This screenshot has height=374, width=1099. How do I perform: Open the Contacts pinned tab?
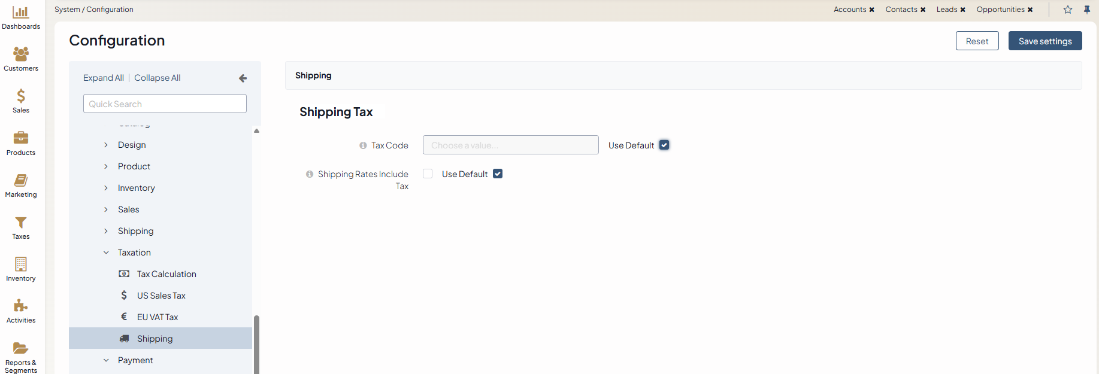[901, 10]
